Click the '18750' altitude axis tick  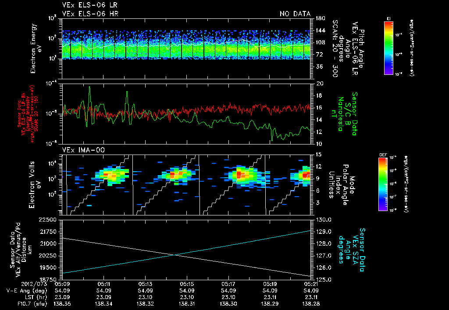48,279
